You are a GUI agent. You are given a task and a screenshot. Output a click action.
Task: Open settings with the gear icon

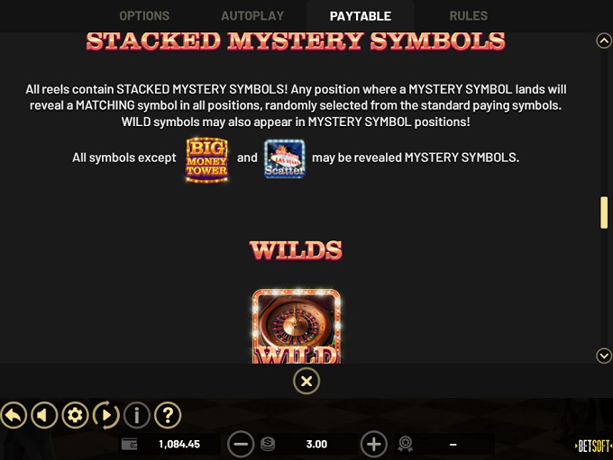tap(75, 415)
